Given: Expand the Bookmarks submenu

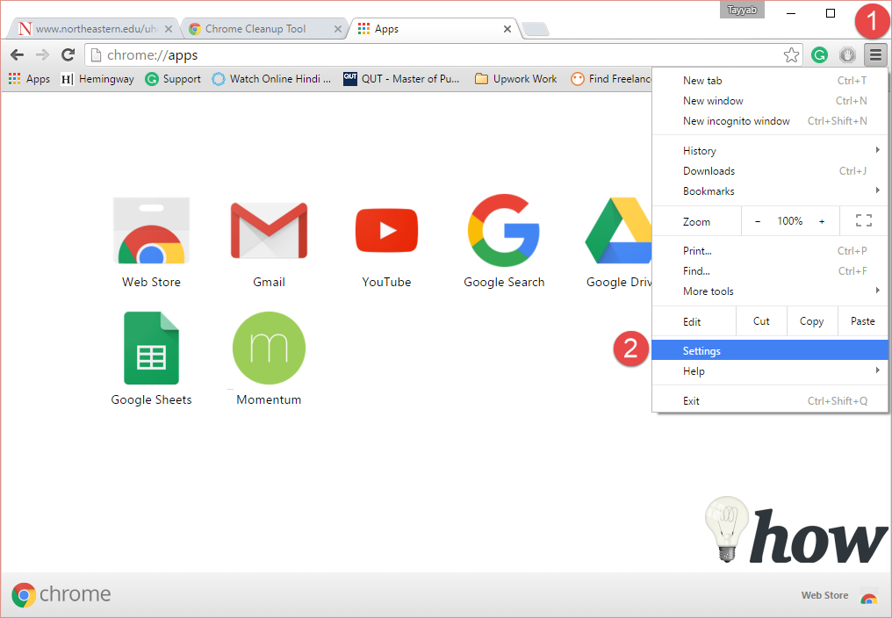Looking at the screenshot, I should 770,191.
